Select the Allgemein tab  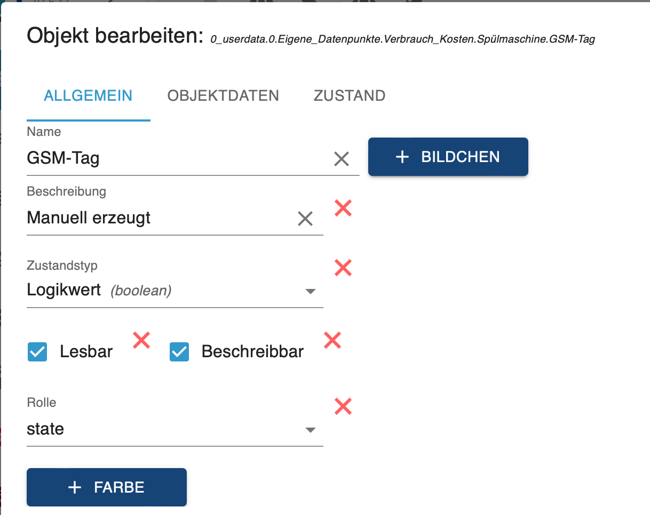pyautogui.click(x=88, y=96)
